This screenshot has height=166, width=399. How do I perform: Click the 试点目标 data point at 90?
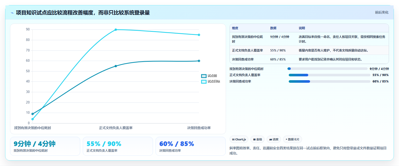[116, 30]
